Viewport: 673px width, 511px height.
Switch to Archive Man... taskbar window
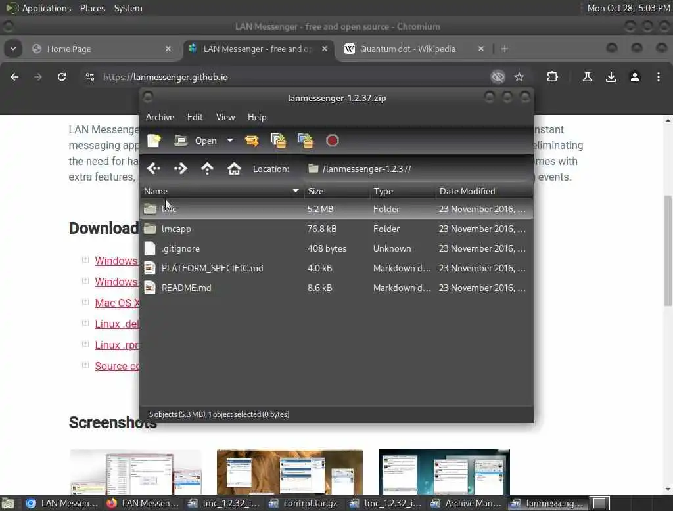(467, 503)
